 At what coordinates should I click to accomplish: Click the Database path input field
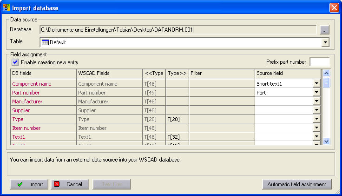178,30
